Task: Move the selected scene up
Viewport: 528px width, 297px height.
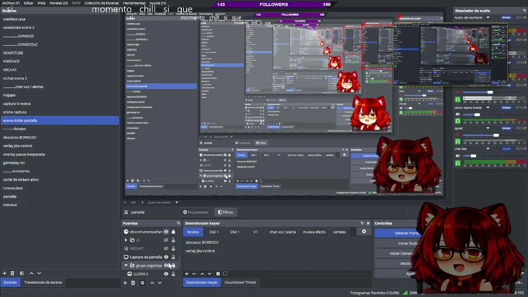Action: 32,273
